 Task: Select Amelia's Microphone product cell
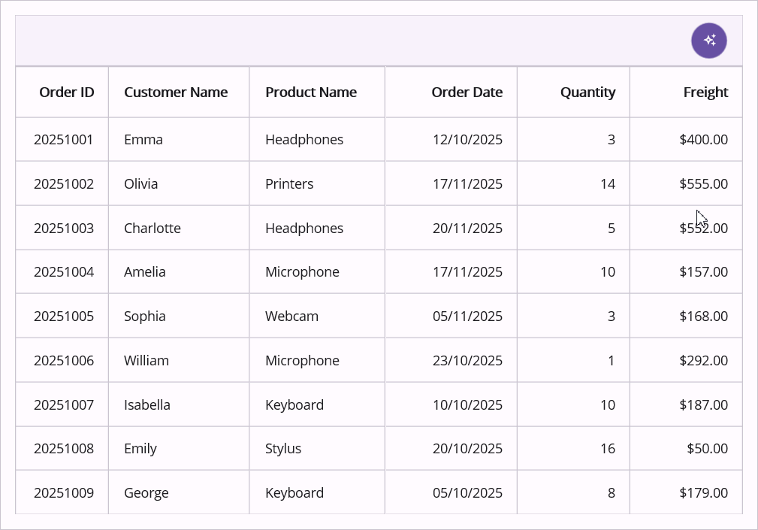(302, 272)
